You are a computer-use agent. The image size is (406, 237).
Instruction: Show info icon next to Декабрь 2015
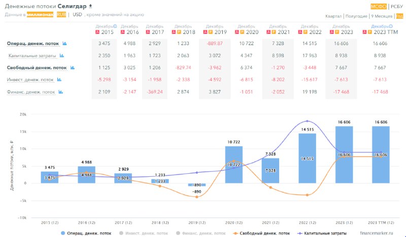115,26
